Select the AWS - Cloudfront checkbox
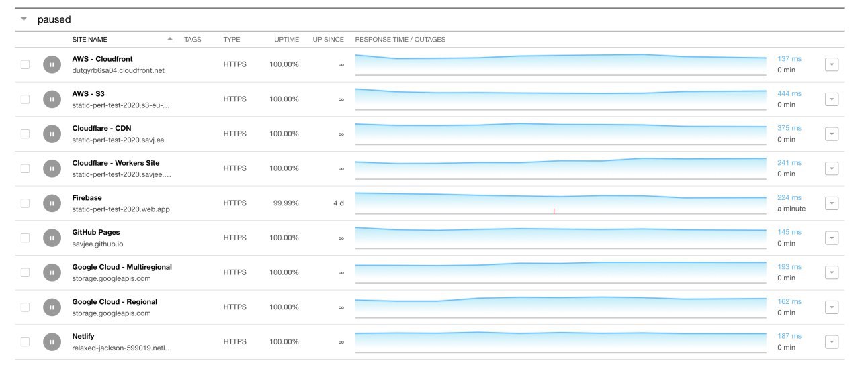 pos(25,64)
